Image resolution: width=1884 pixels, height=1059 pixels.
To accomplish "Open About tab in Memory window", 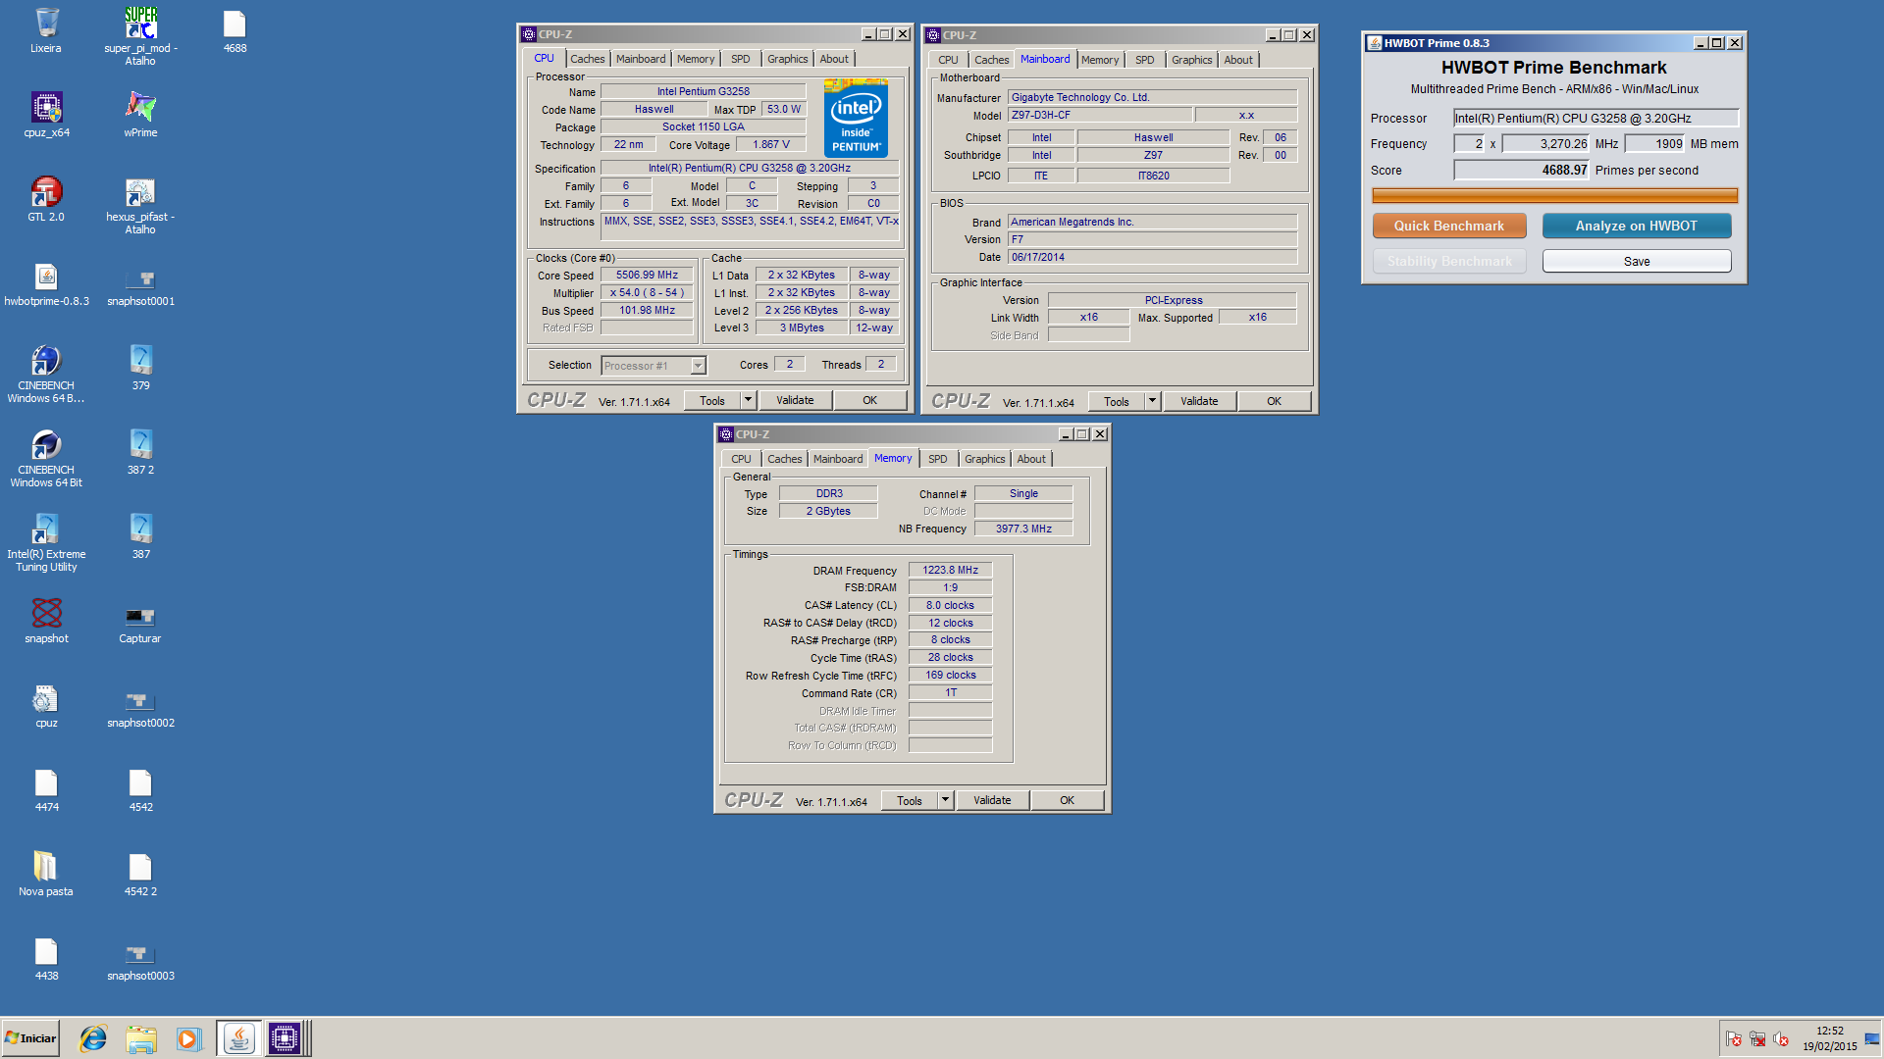I will (x=1031, y=459).
